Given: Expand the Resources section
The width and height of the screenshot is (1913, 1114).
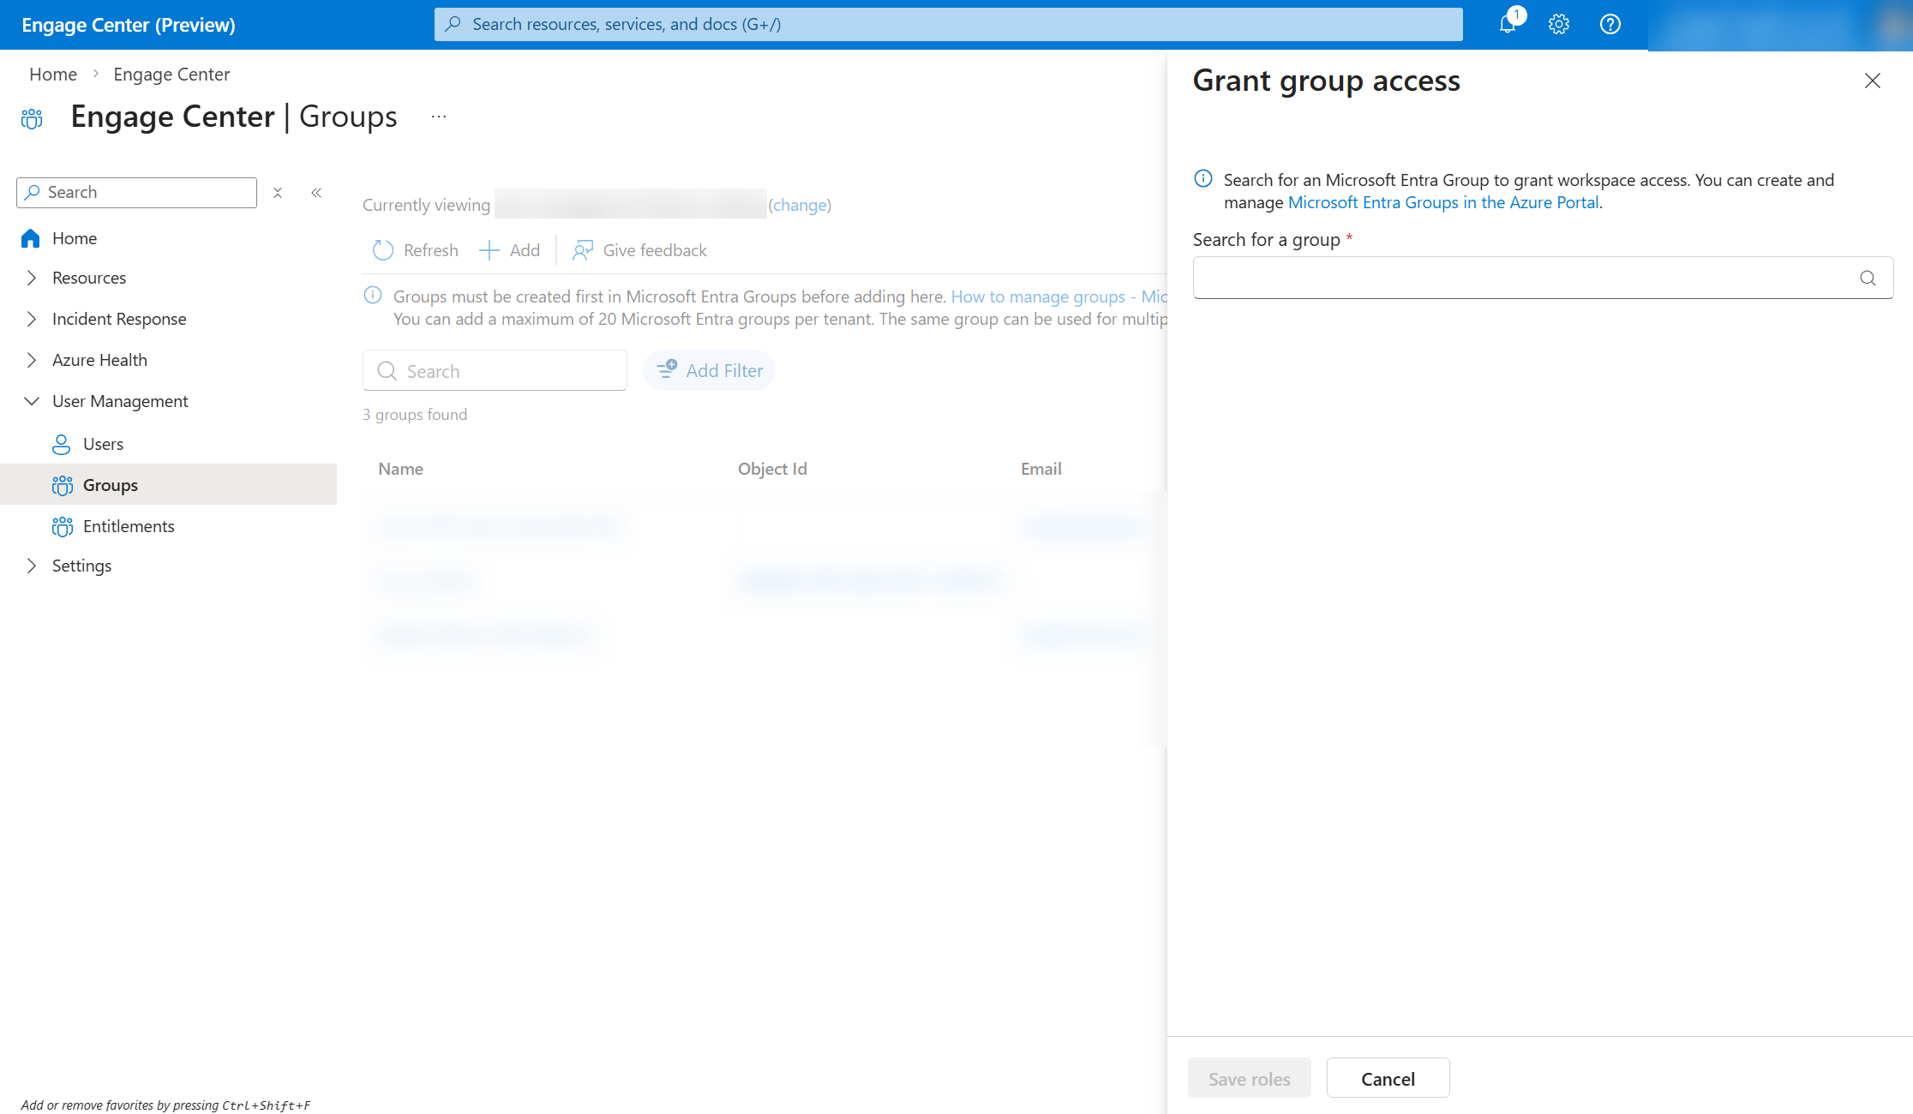Looking at the screenshot, I should coord(32,278).
